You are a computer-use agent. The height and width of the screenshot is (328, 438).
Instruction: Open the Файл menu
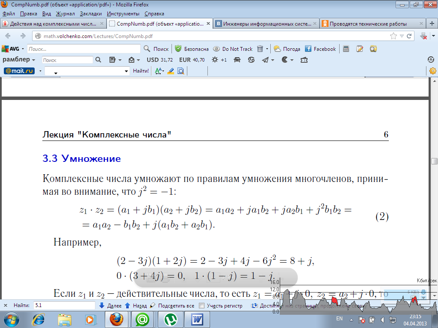click(x=9, y=14)
